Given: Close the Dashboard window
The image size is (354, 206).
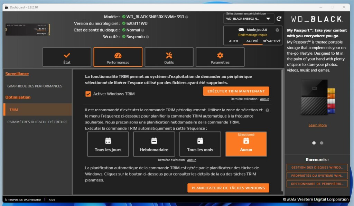Looking at the screenshot, I should 344,7.
